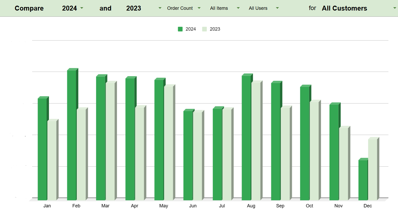The width and height of the screenshot is (398, 212).
Task: Click the Nov axis label
Action: (x=339, y=206)
